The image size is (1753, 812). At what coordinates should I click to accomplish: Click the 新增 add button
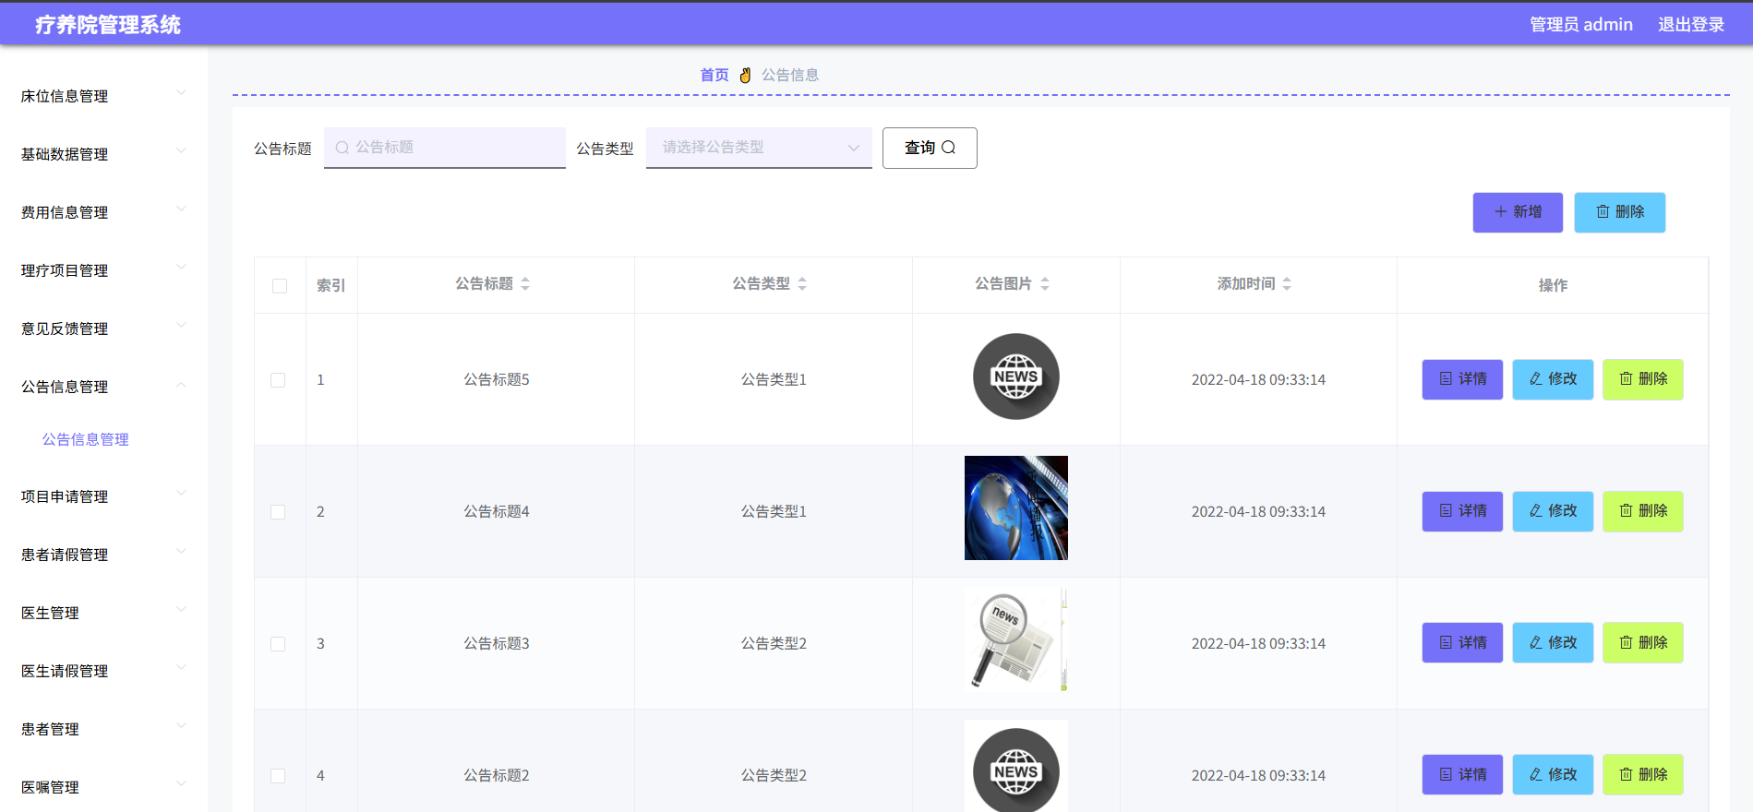tap(1518, 212)
